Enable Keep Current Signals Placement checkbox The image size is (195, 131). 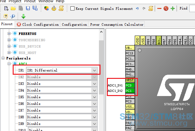(x=72, y=9)
